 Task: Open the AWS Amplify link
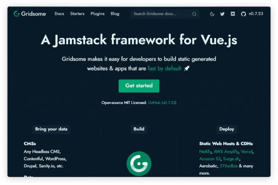tap(226, 152)
